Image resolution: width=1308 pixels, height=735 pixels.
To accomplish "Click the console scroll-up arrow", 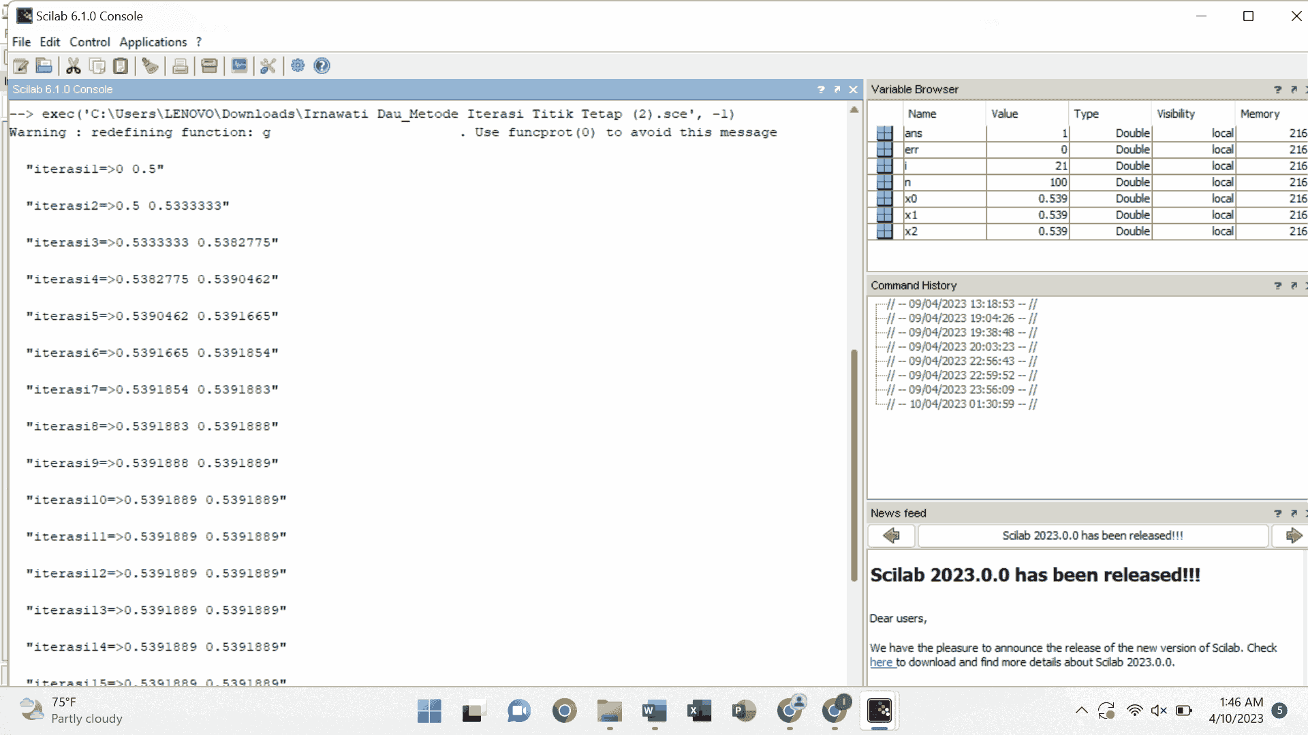I will pos(854,110).
